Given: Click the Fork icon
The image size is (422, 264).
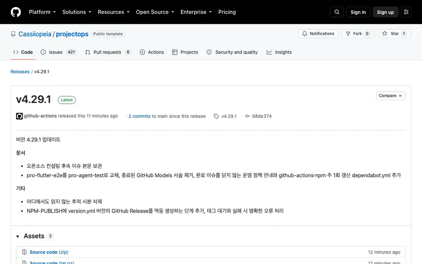Looking at the screenshot, I should point(348,34).
